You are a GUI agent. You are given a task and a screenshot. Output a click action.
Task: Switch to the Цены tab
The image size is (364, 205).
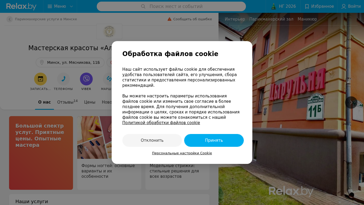click(90, 102)
